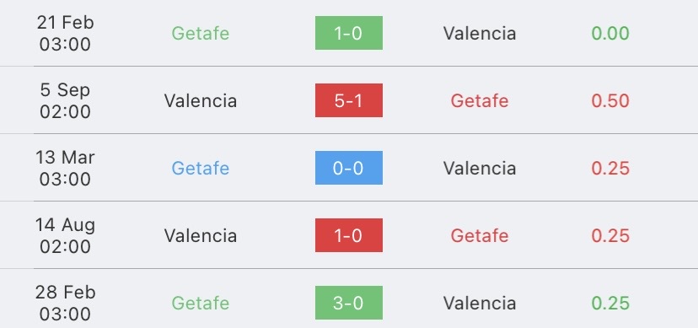
Task: Select Valencia in the 28 Feb match
Action: click(x=480, y=303)
